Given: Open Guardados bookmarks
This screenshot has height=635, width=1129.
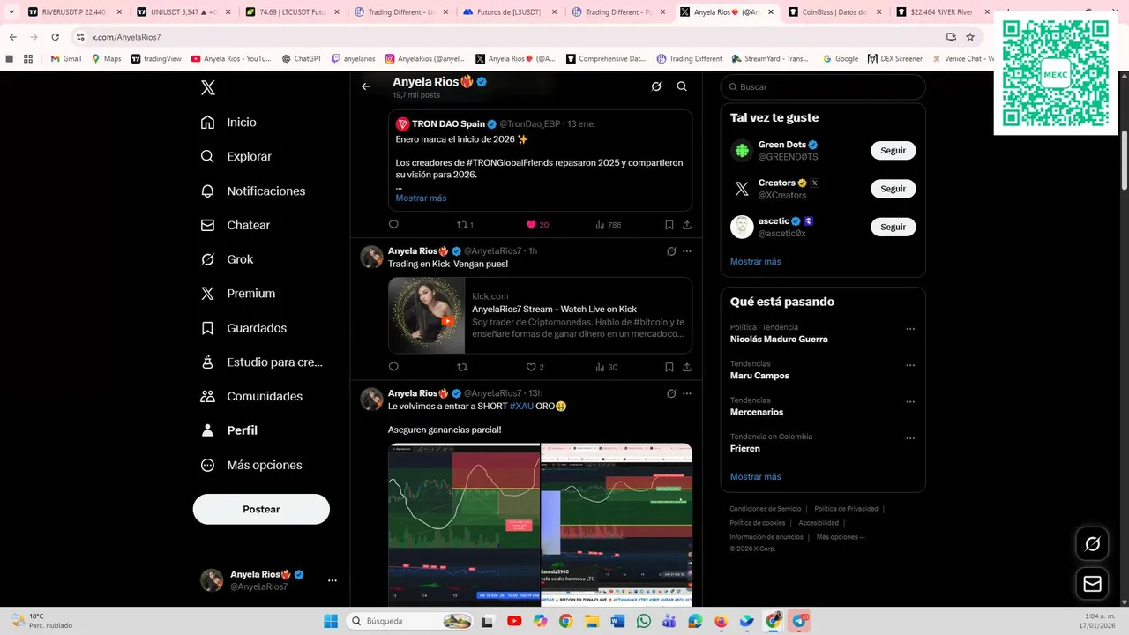Looking at the screenshot, I should [243, 328].
